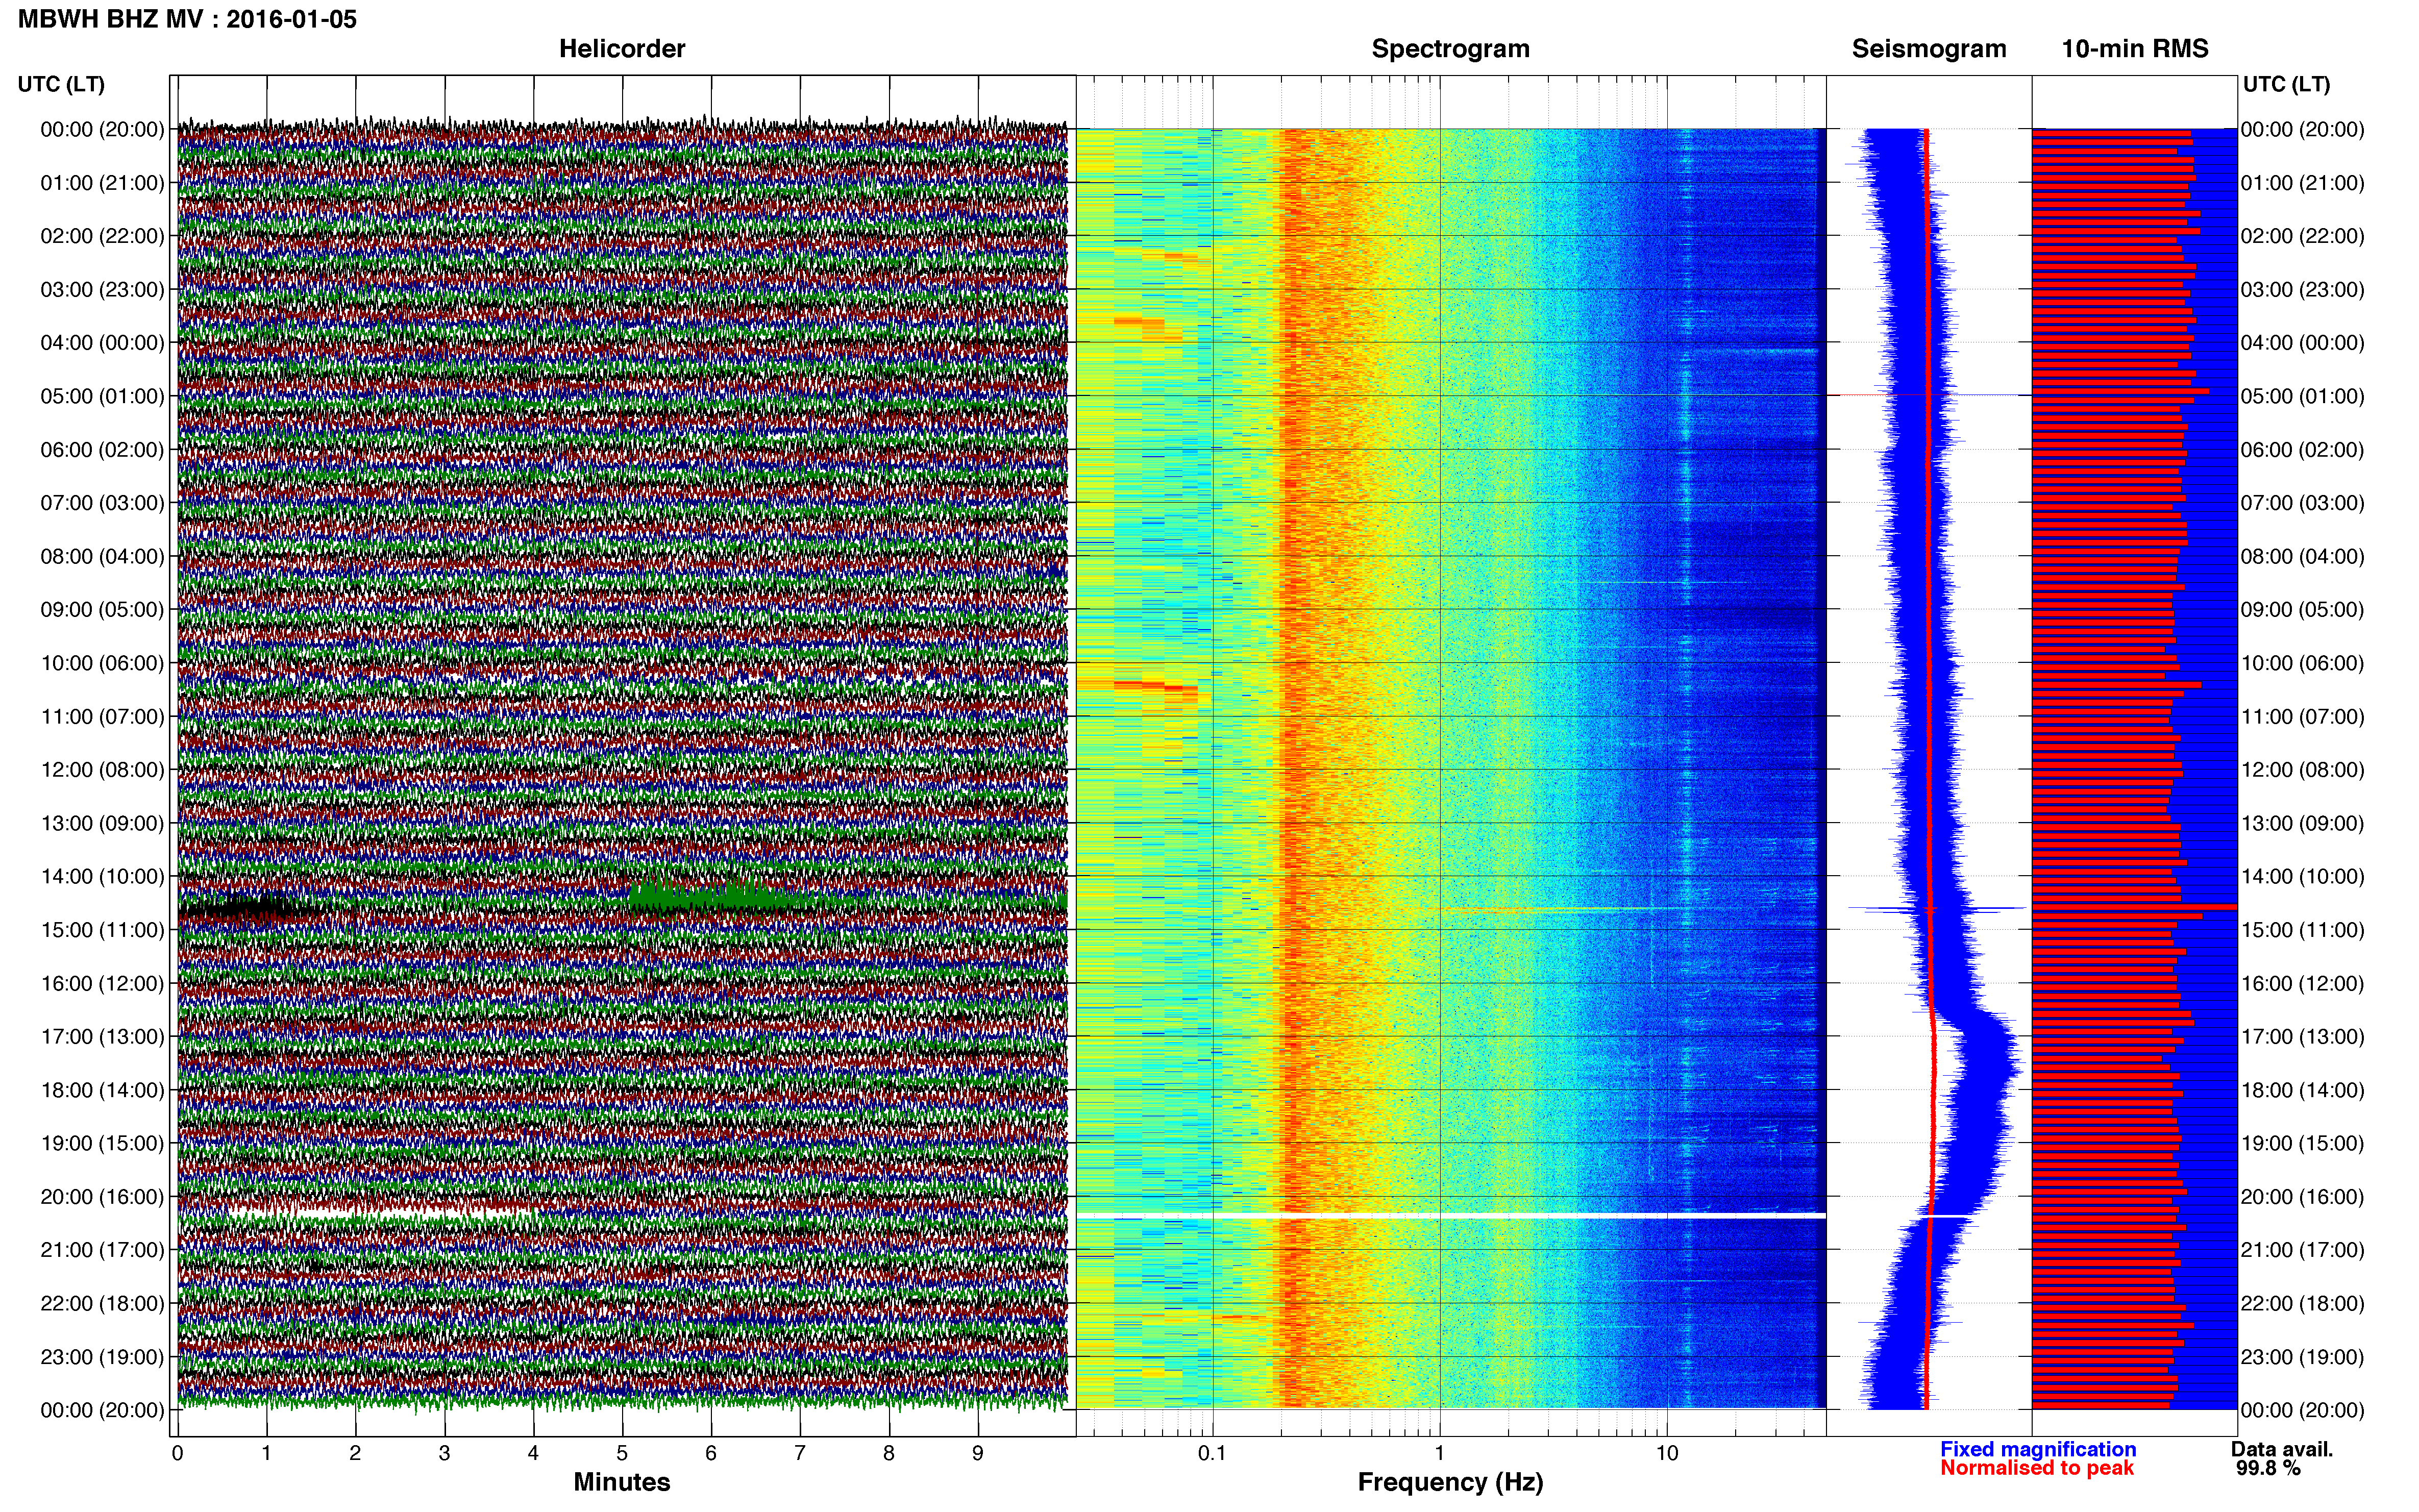
Task: Click the tallest RMS bar near 14:30
Action: [2134, 907]
